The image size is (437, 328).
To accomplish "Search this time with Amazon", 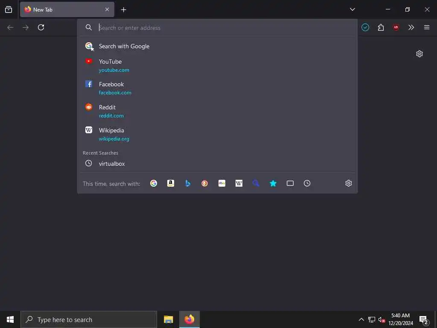I will point(171,183).
